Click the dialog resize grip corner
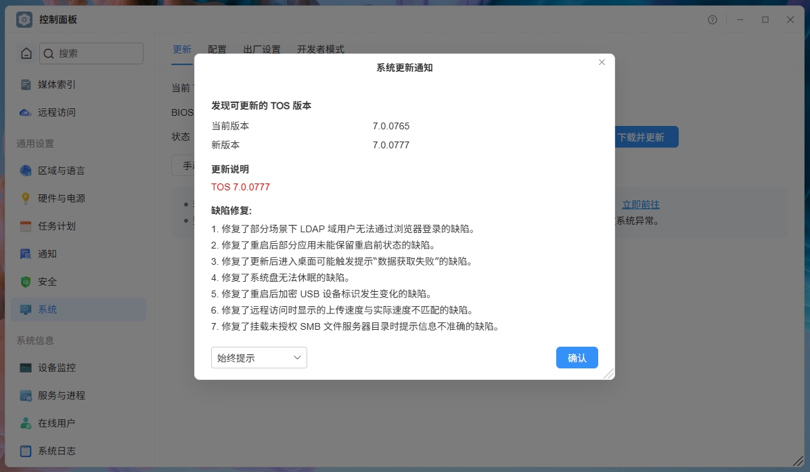This screenshot has width=810, height=472. click(x=609, y=374)
